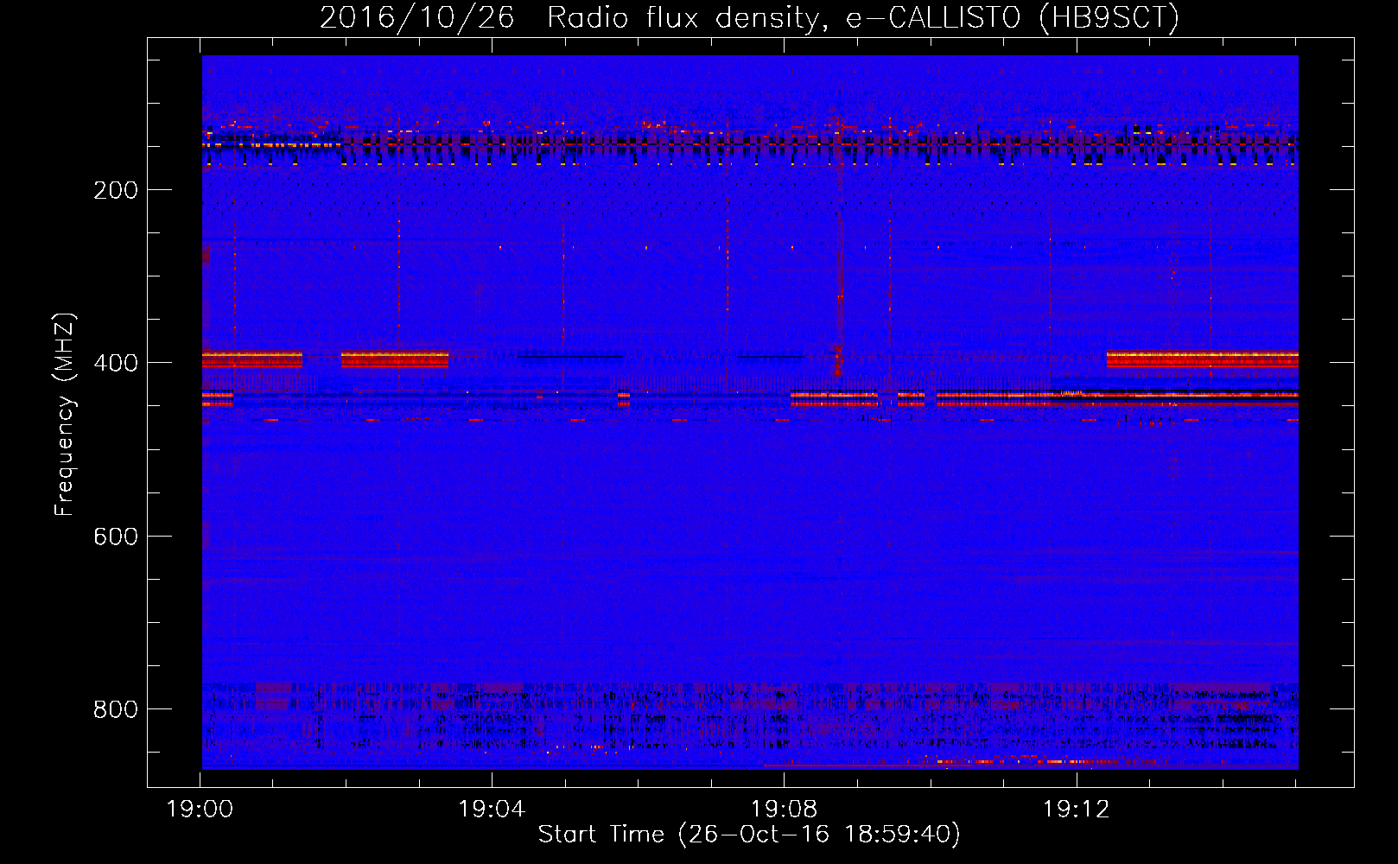Click the 19:00 time tick label
This screenshot has height=864, width=1398.
click(x=200, y=810)
